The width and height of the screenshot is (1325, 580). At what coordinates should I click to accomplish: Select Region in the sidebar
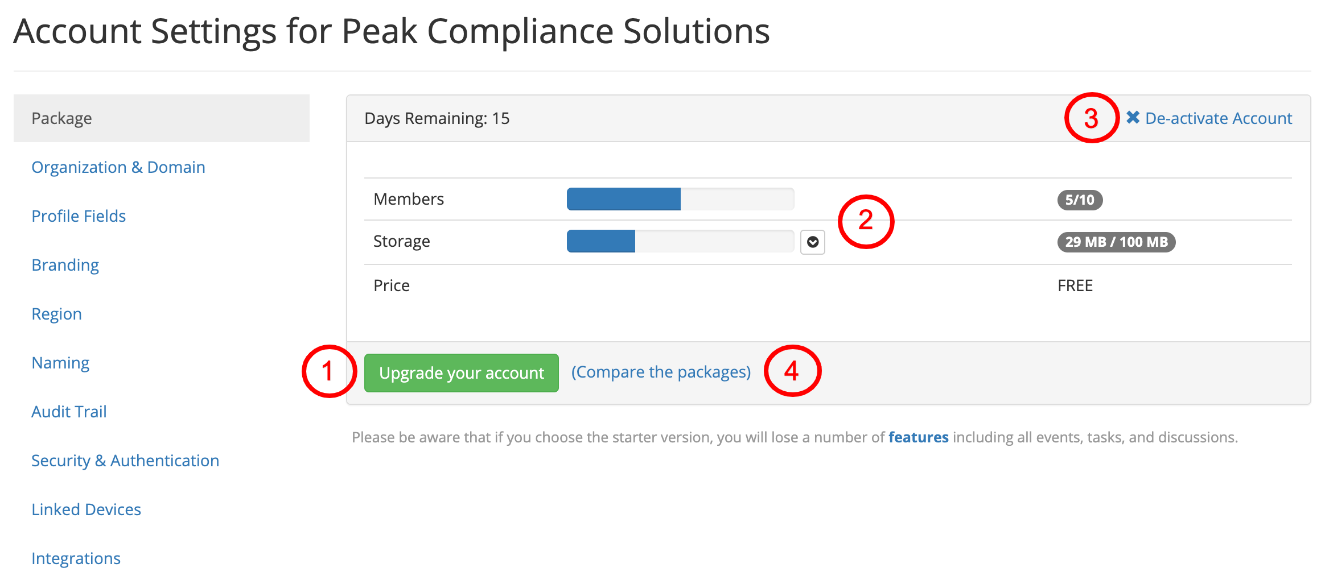pyautogui.click(x=56, y=314)
